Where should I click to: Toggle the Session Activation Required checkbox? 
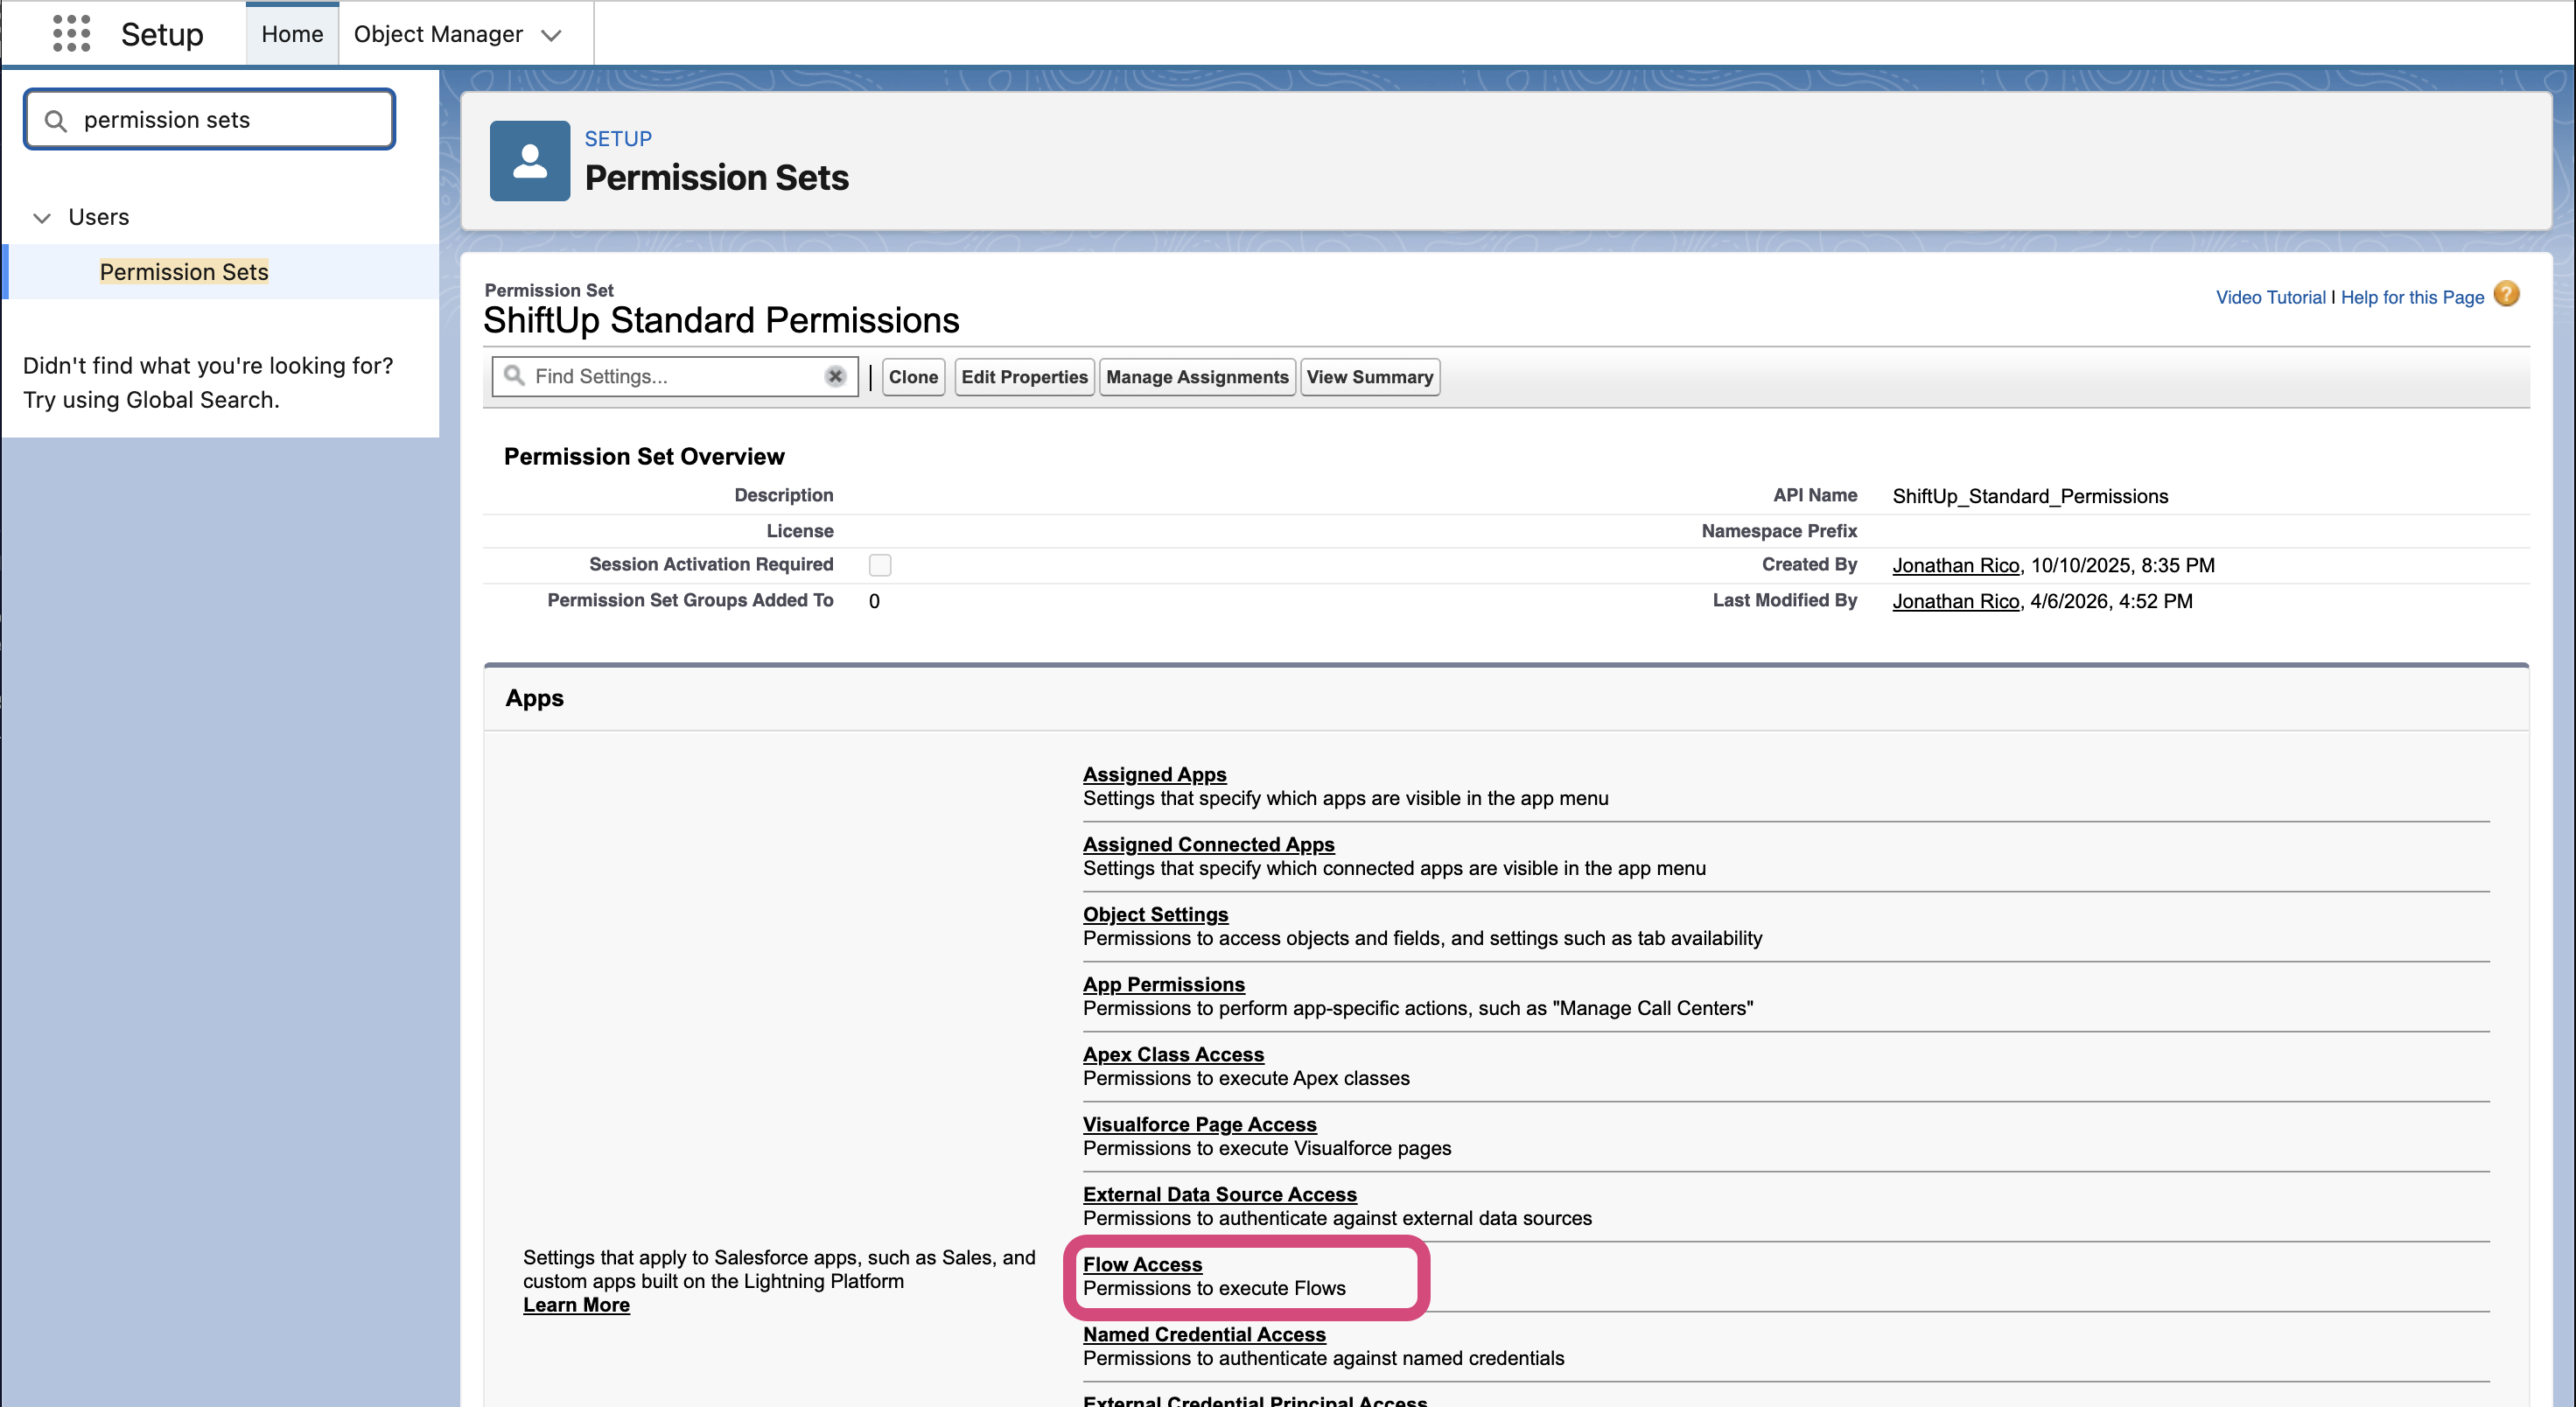[880, 565]
